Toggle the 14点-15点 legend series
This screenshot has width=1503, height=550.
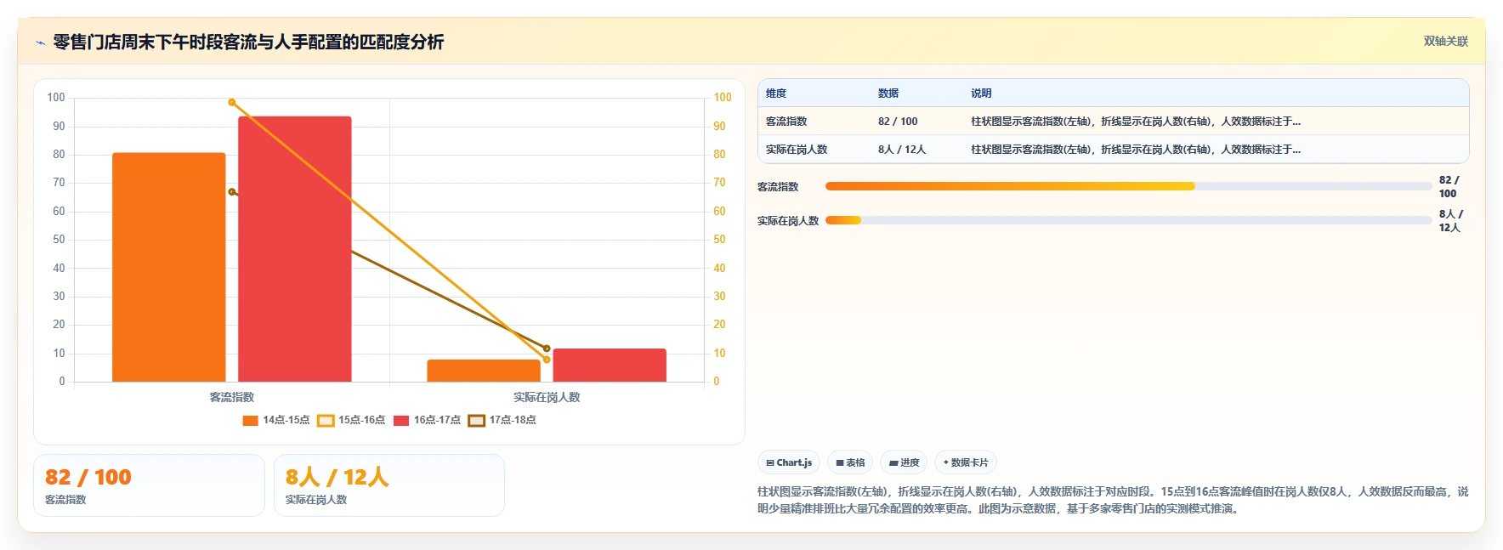click(x=276, y=420)
